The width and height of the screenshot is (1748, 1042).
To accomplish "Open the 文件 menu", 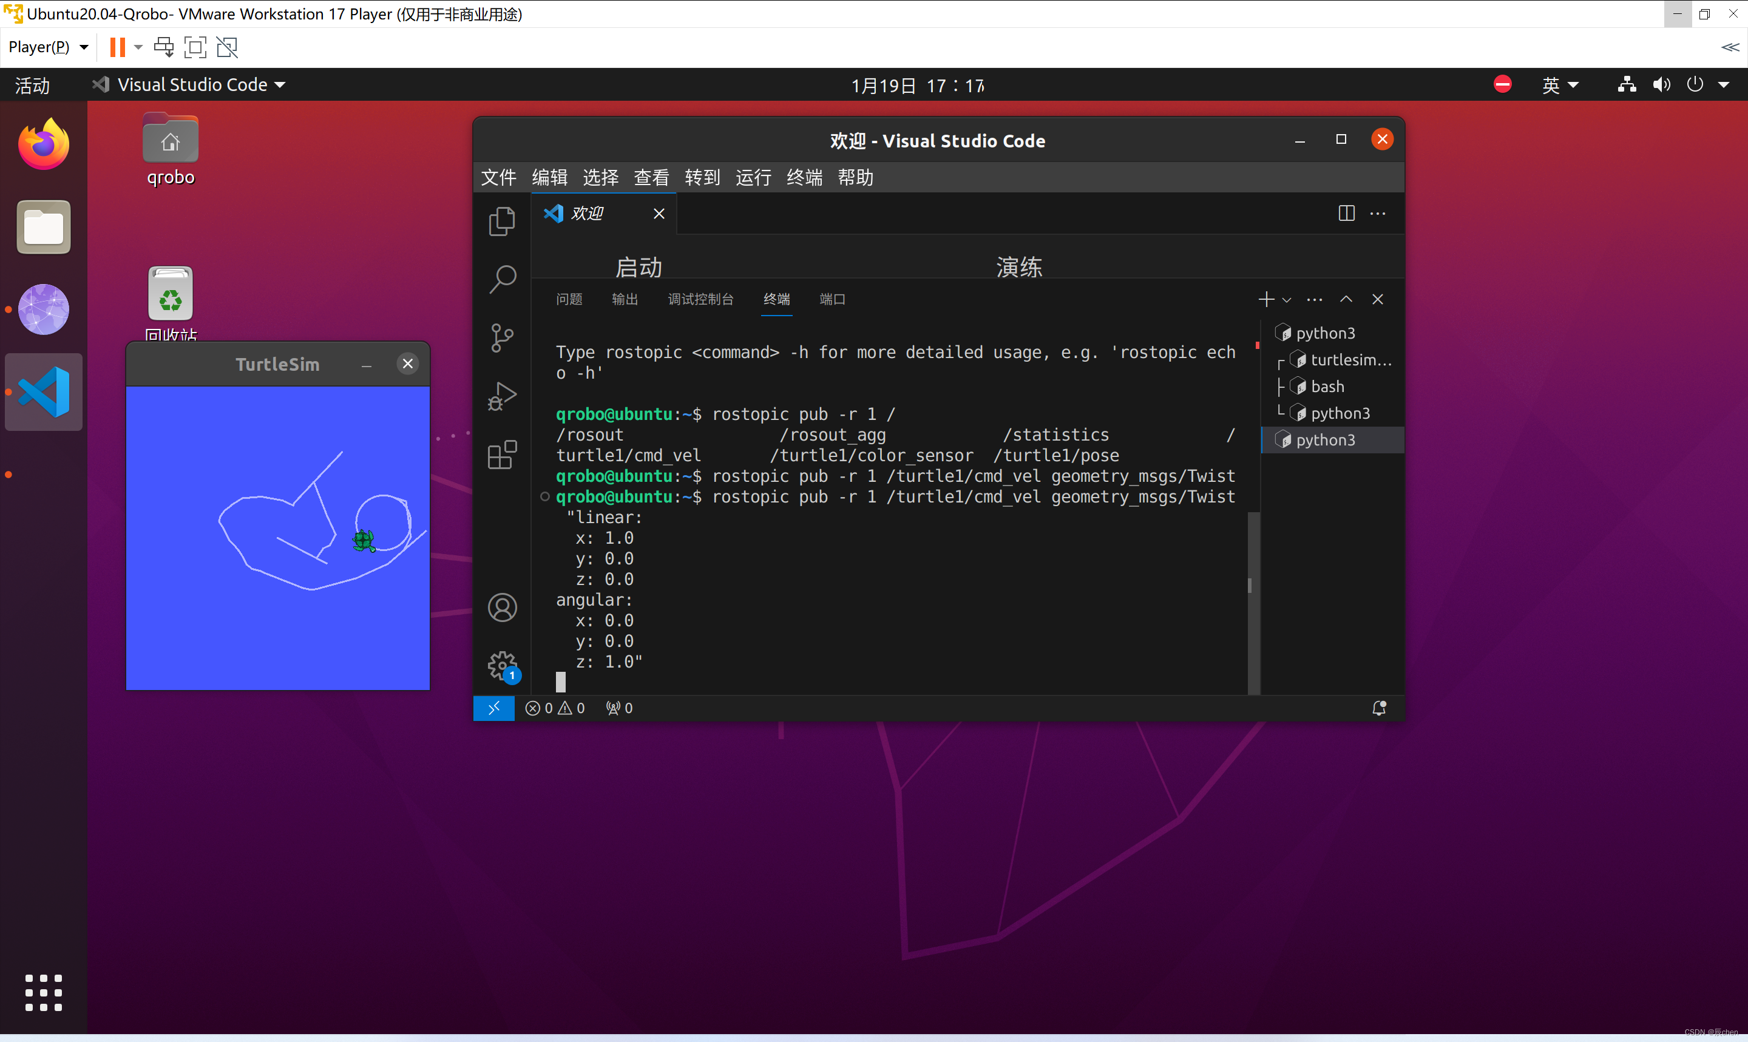I will [498, 178].
